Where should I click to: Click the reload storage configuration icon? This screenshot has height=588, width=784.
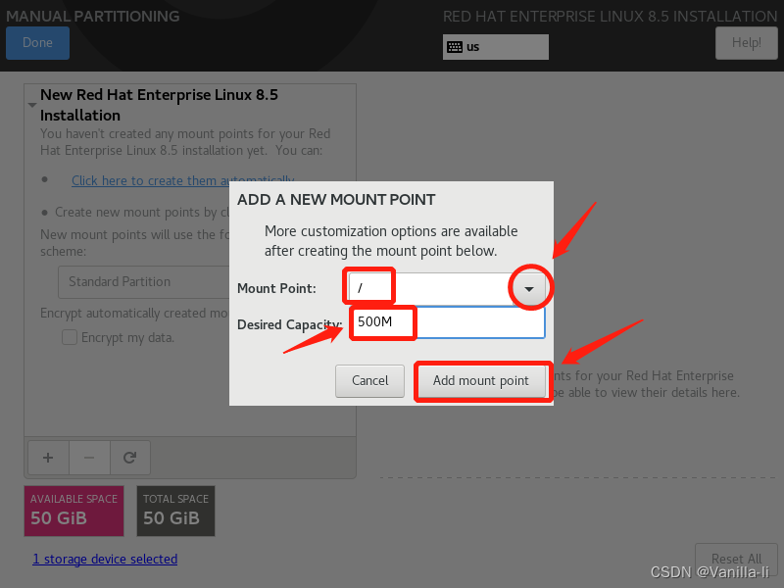pos(130,458)
